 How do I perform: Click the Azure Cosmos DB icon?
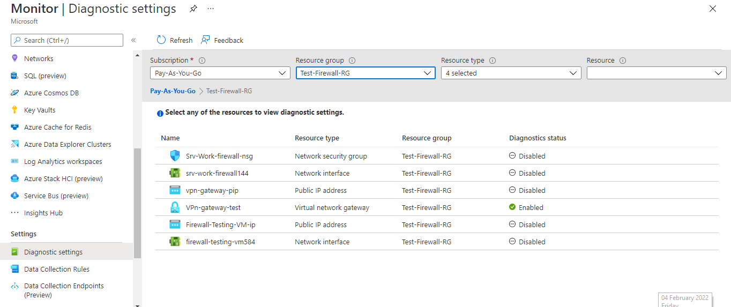point(14,93)
